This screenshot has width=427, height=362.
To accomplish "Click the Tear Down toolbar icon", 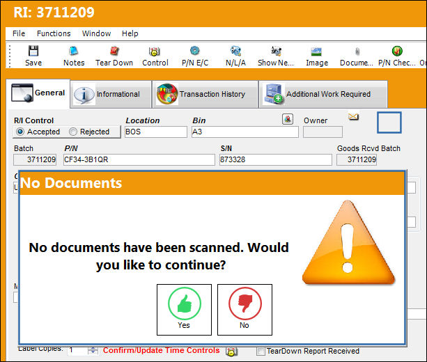I will [x=114, y=51].
